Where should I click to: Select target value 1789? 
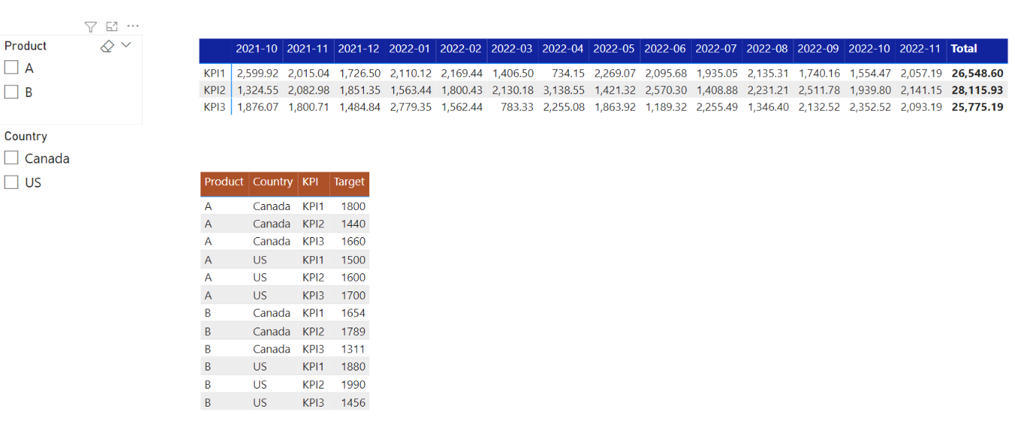point(353,331)
